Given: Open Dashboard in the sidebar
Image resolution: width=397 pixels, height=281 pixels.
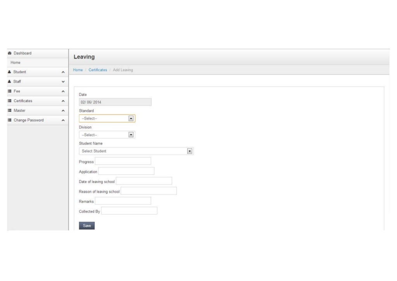Looking at the screenshot, I should (38, 53).
